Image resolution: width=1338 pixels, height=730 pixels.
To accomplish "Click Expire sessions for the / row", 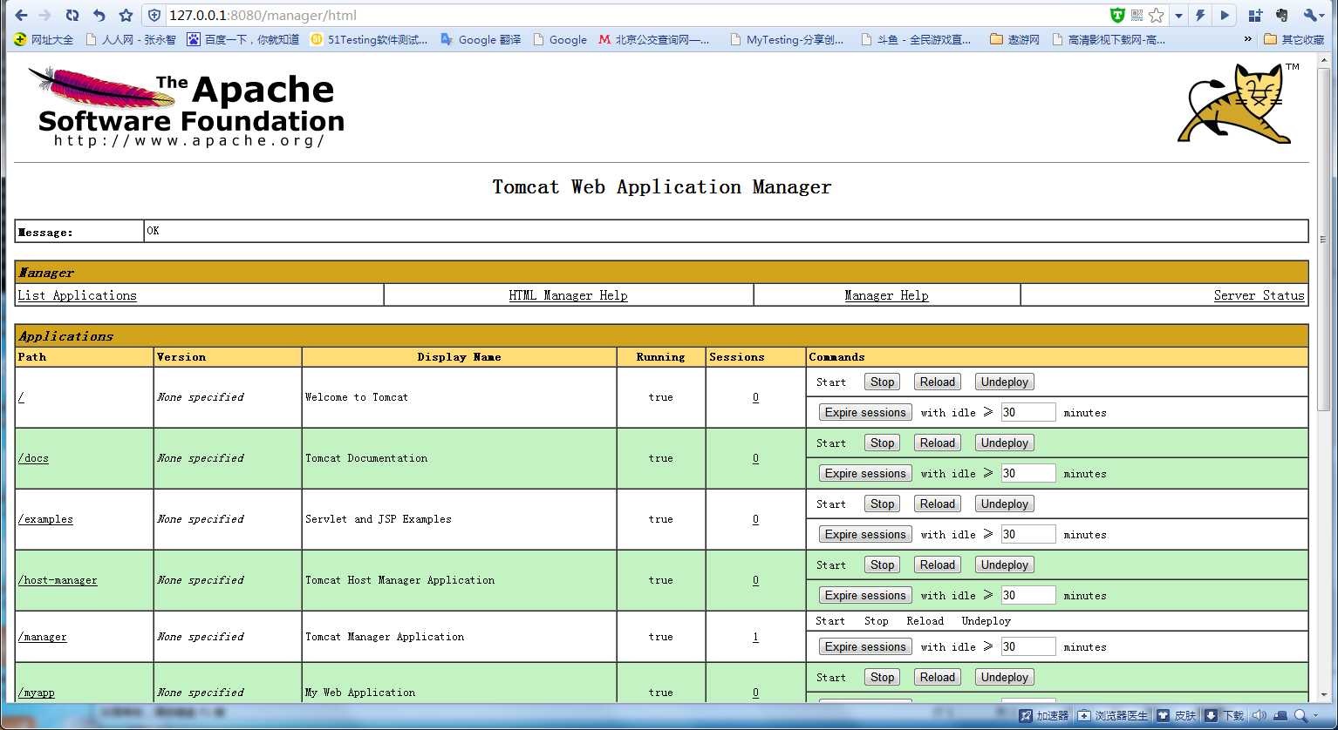I will tap(865, 412).
